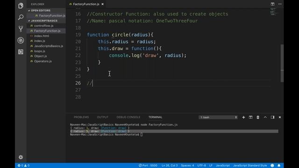Open the Debug view icon
The width and height of the screenshot is (299, 168).
click(x=21, y=41)
